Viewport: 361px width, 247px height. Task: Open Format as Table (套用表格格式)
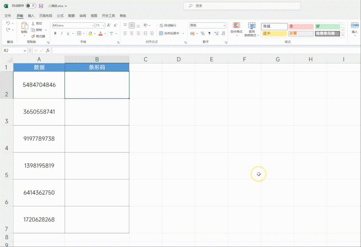pos(252,29)
